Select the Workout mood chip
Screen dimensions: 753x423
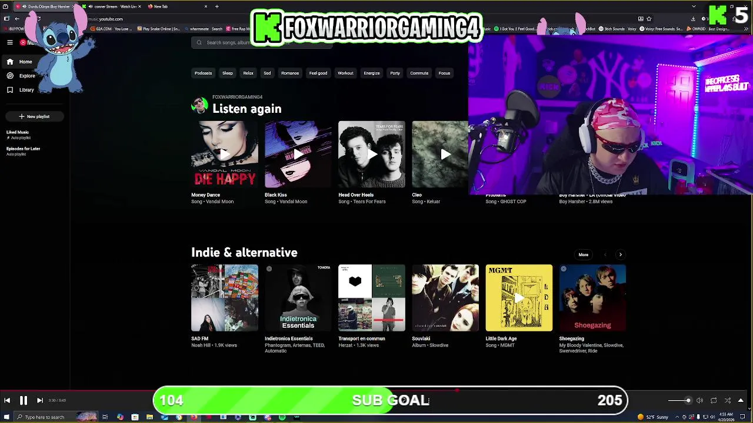coord(345,73)
